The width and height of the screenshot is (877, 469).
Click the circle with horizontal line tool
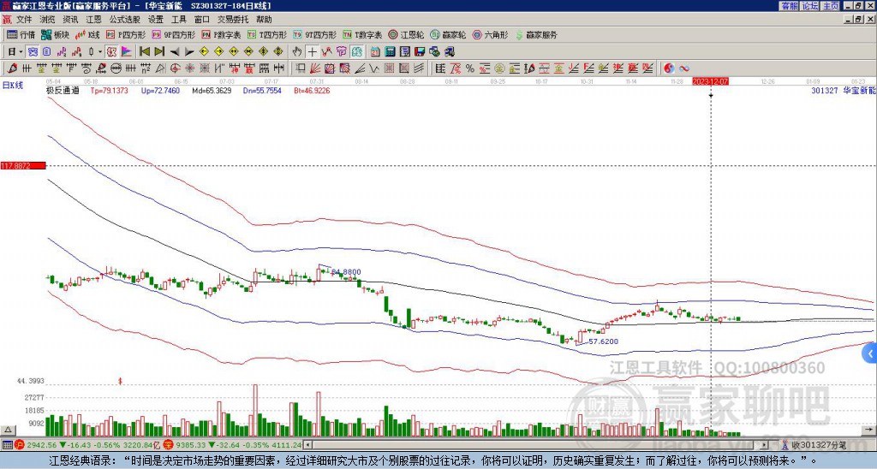tap(116, 68)
